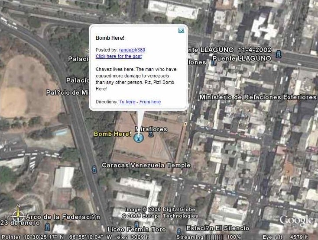
Task: Get directions using the 'To here' link
Action: tap(127, 102)
